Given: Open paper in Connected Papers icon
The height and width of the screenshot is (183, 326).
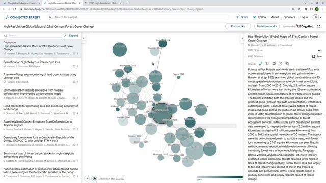Looking at the screenshot, I should point(261,64).
